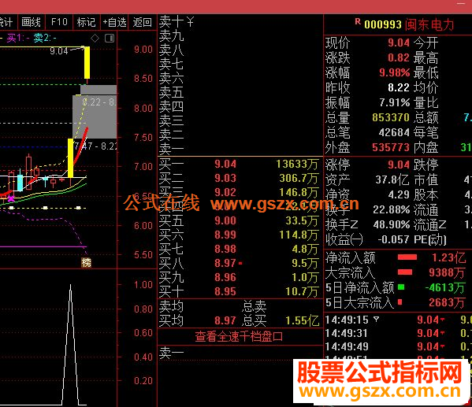
Task: Open F10 company info
Action: pyautogui.click(x=59, y=22)
